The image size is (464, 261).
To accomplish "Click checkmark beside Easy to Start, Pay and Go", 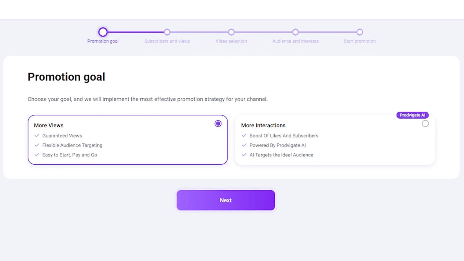I will (37, 155).
